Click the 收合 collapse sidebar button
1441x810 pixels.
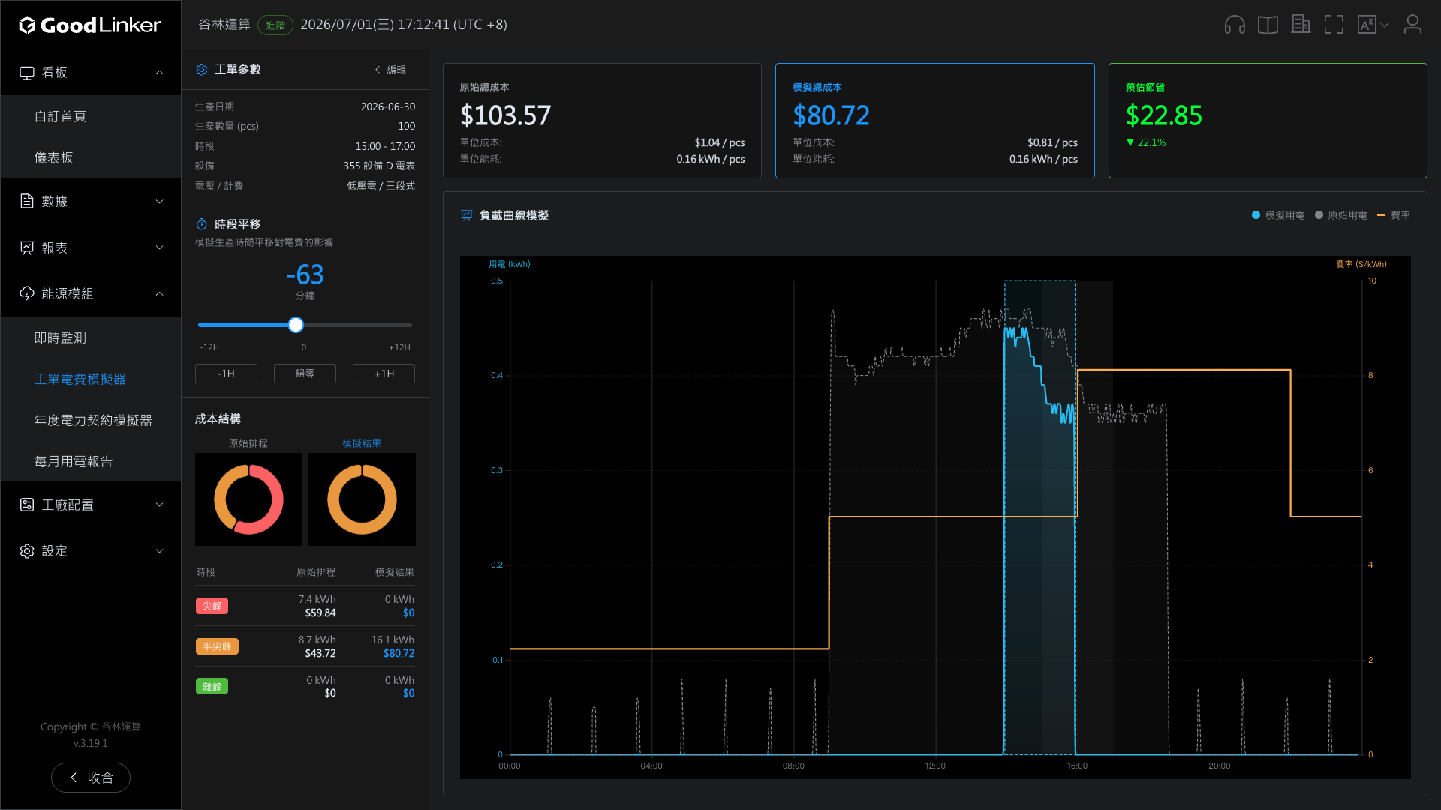91,778
